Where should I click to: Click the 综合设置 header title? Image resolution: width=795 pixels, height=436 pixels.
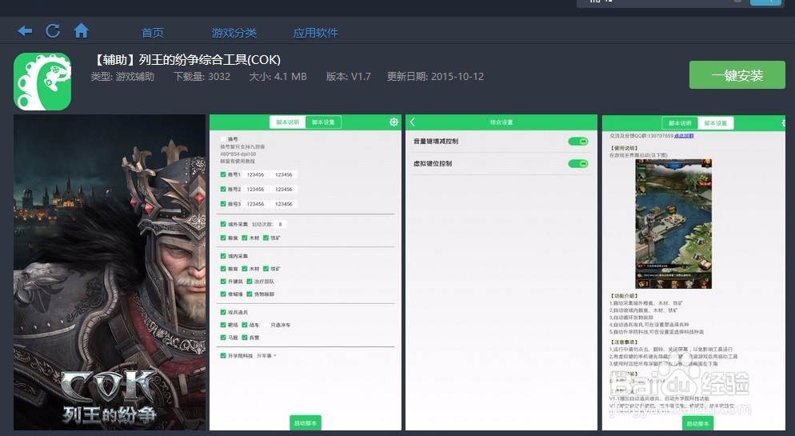tap(501, 122)
